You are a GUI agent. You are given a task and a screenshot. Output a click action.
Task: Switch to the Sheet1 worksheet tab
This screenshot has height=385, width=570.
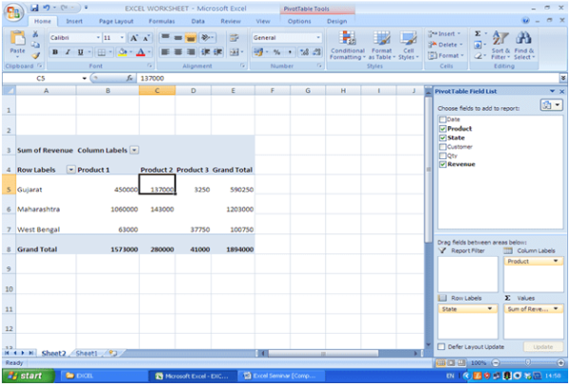pyautogui.click(x=86, y=353)
